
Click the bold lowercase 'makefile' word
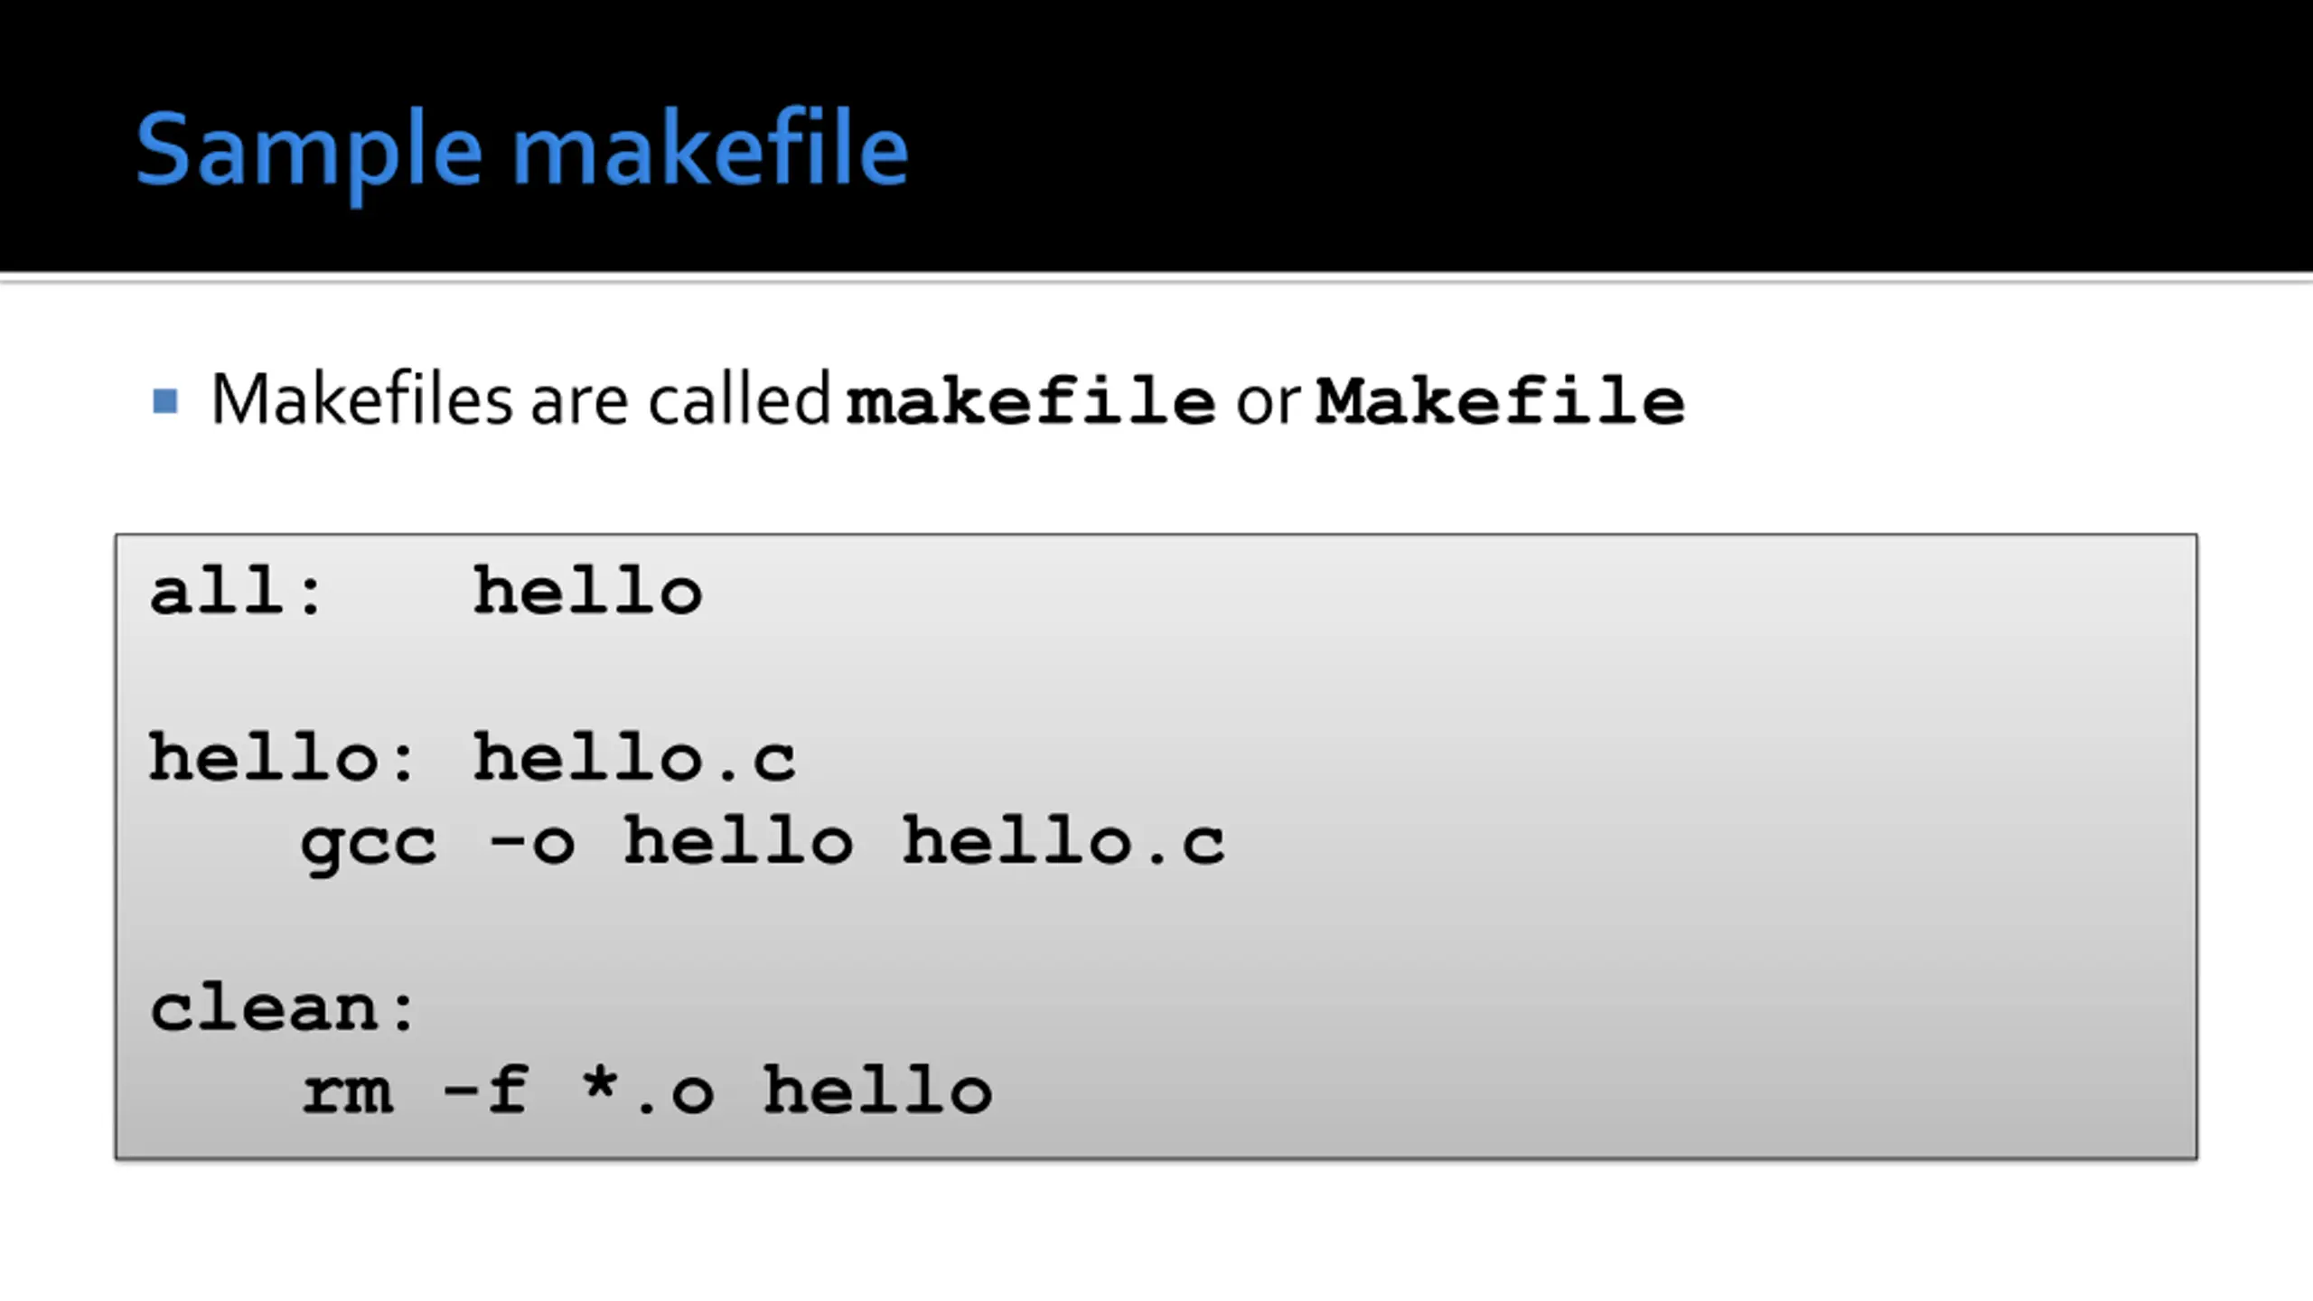point(1031,400)
